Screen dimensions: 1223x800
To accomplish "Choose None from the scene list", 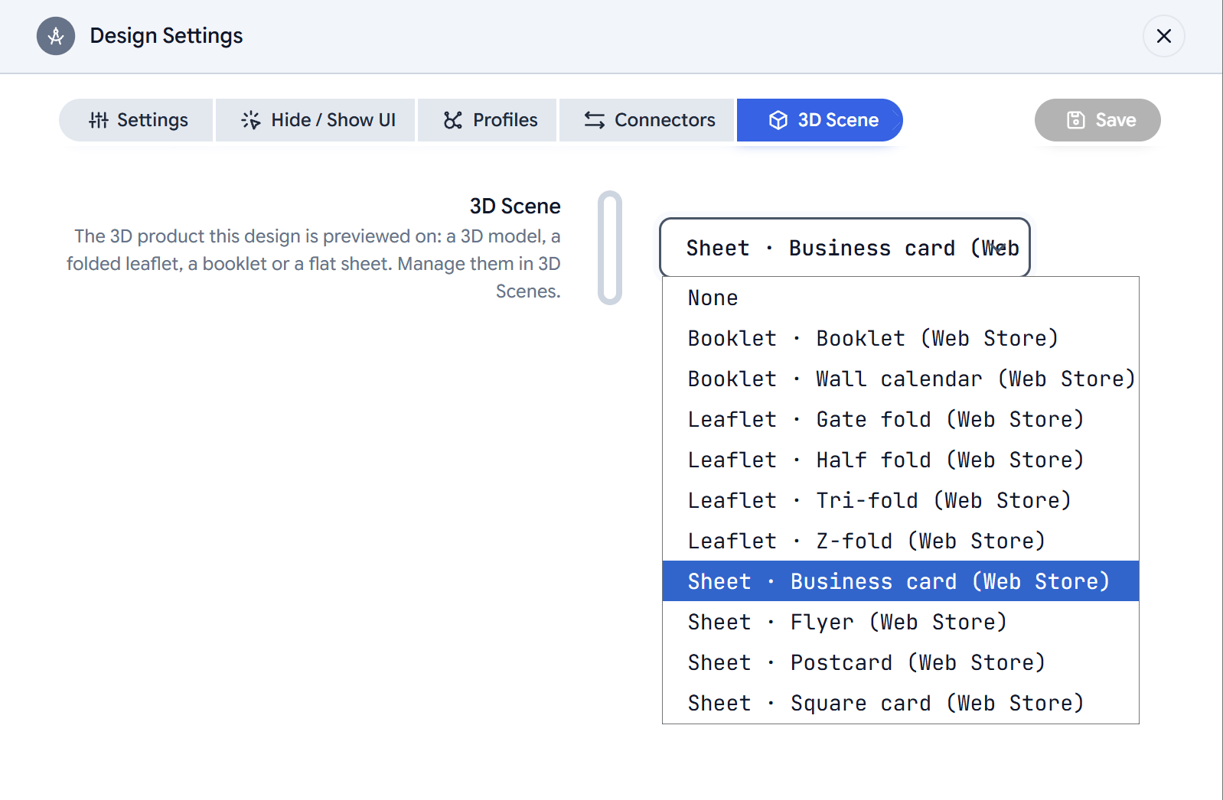I will [x=901, y=298].
